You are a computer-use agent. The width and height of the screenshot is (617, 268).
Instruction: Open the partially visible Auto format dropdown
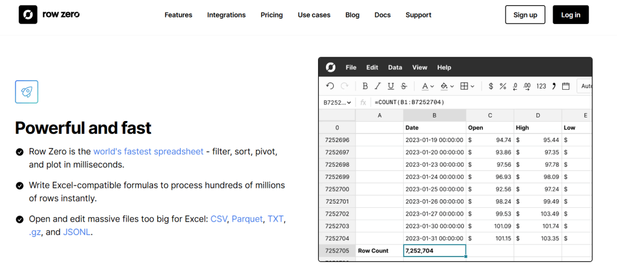(584, 86)
